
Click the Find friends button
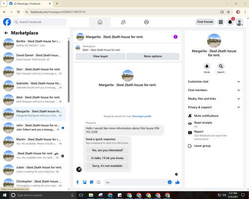(205, 22)
